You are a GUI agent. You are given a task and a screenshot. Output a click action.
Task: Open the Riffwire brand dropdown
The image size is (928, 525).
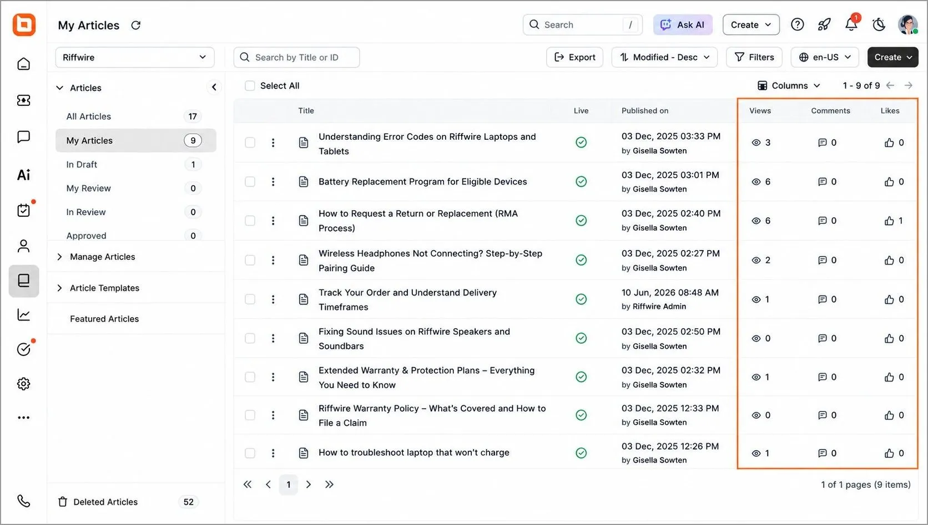click(135, 57)
